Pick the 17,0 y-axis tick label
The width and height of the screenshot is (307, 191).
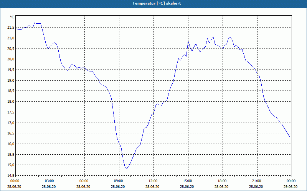tap(11, 123)
